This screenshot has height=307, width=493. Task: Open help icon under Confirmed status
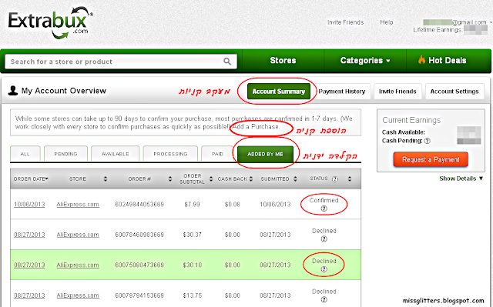pyautogui.click(x=324, y=209)
